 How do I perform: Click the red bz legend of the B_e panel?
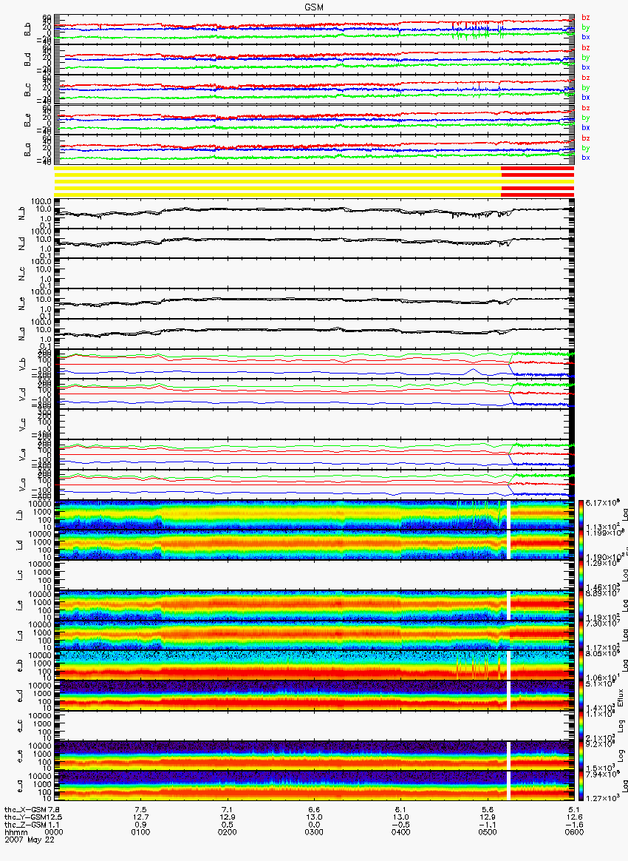tap(586, 108)
